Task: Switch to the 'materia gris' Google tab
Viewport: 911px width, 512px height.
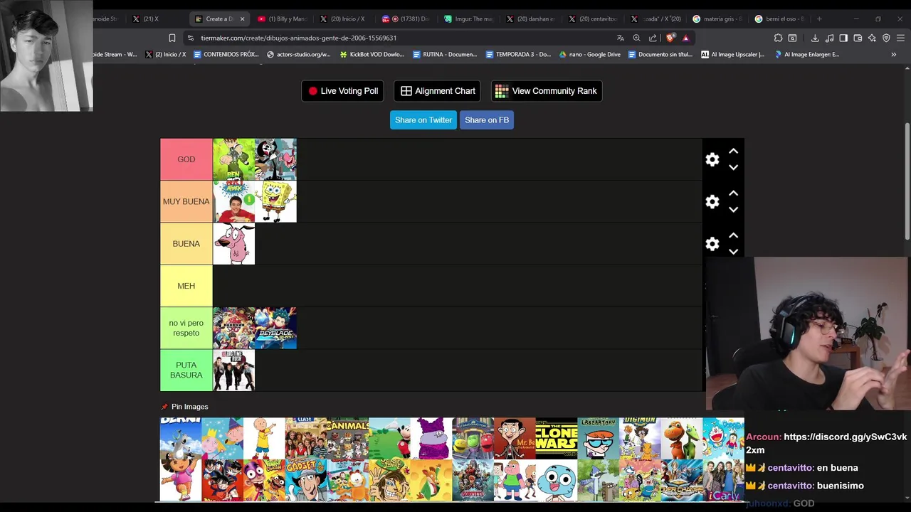Action: click(717, 19)
